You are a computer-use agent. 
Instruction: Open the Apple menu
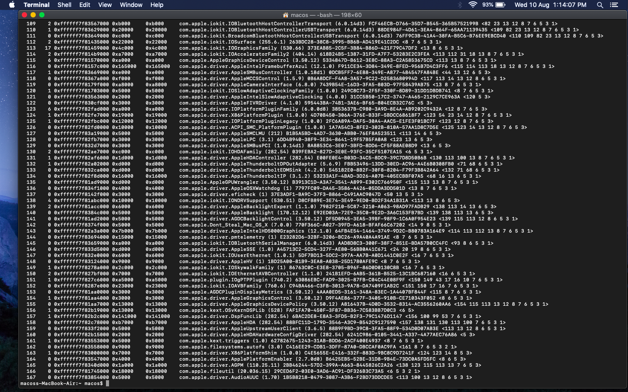(x=12, y=5)
